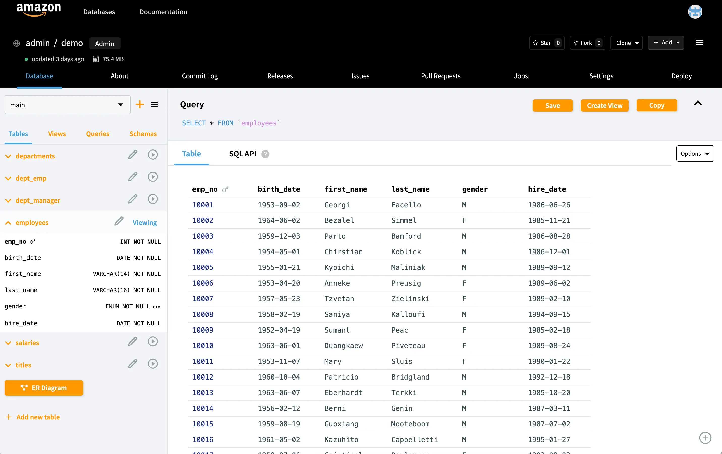Run query using play icon for dept_emp
The width and height of the screenshot is (722, 454).
tap(153, 177)
